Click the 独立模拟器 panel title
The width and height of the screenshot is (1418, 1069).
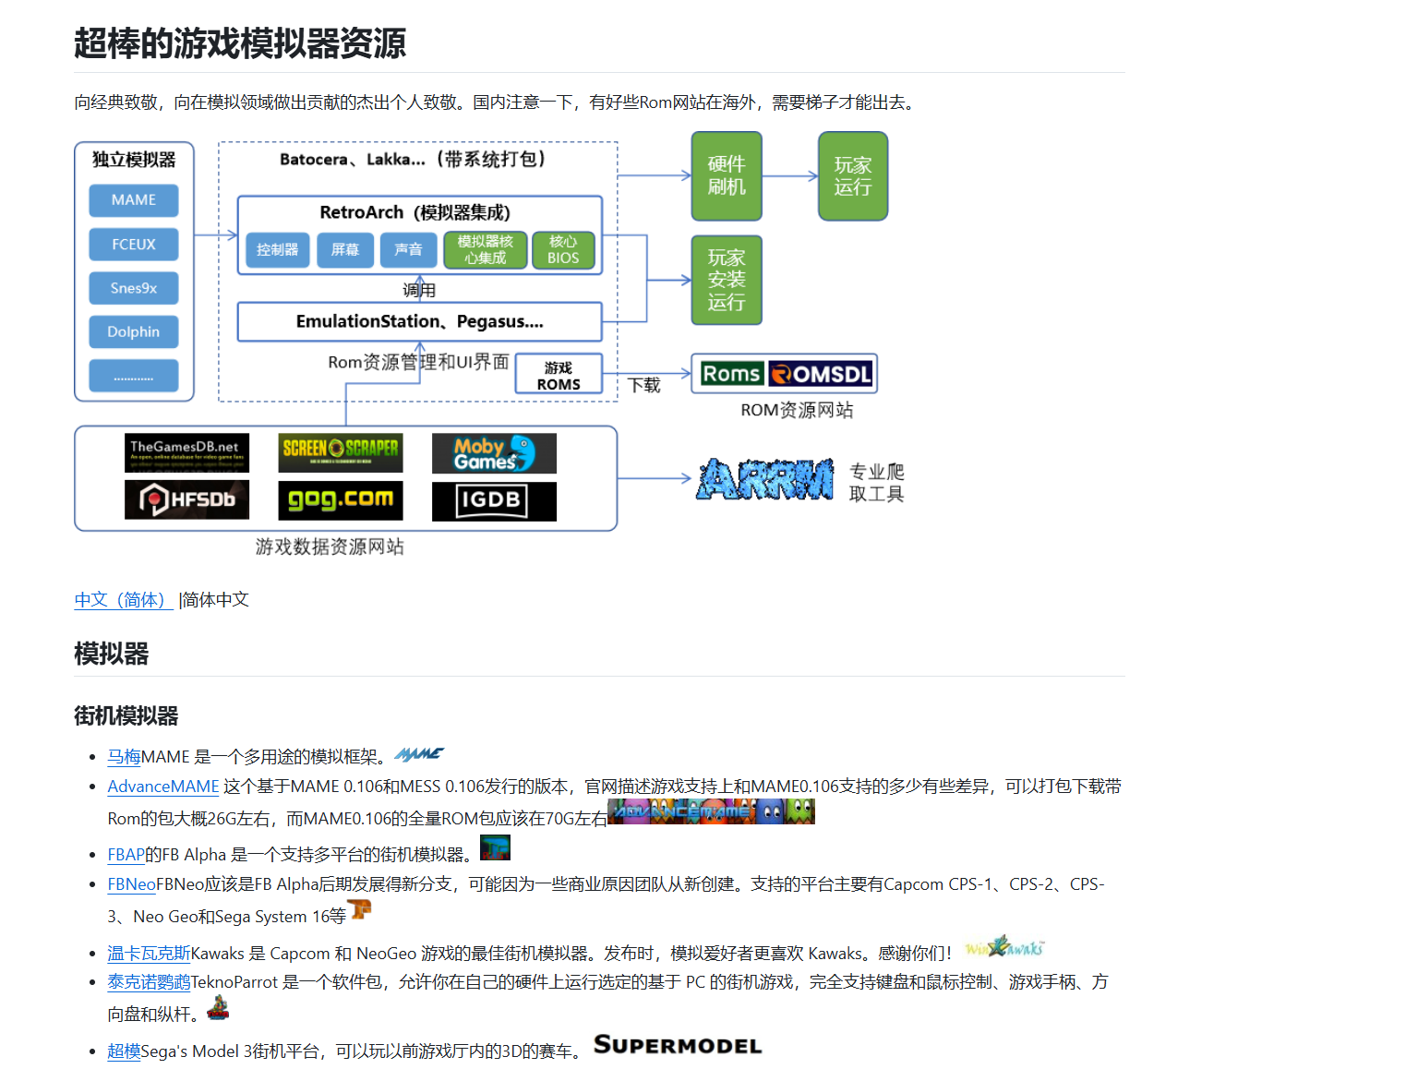(134, 160)
